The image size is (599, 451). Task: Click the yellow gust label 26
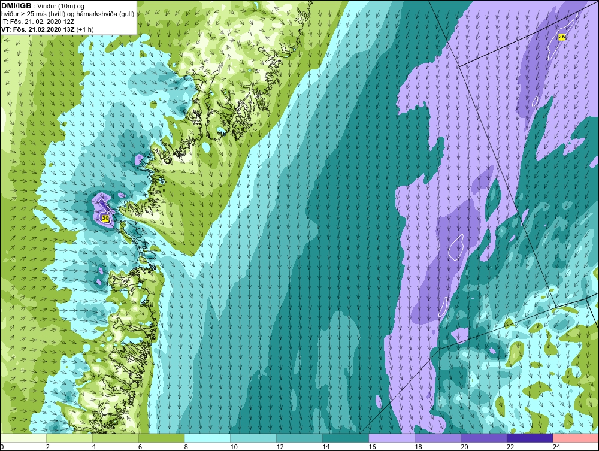(x=562, y=37)
